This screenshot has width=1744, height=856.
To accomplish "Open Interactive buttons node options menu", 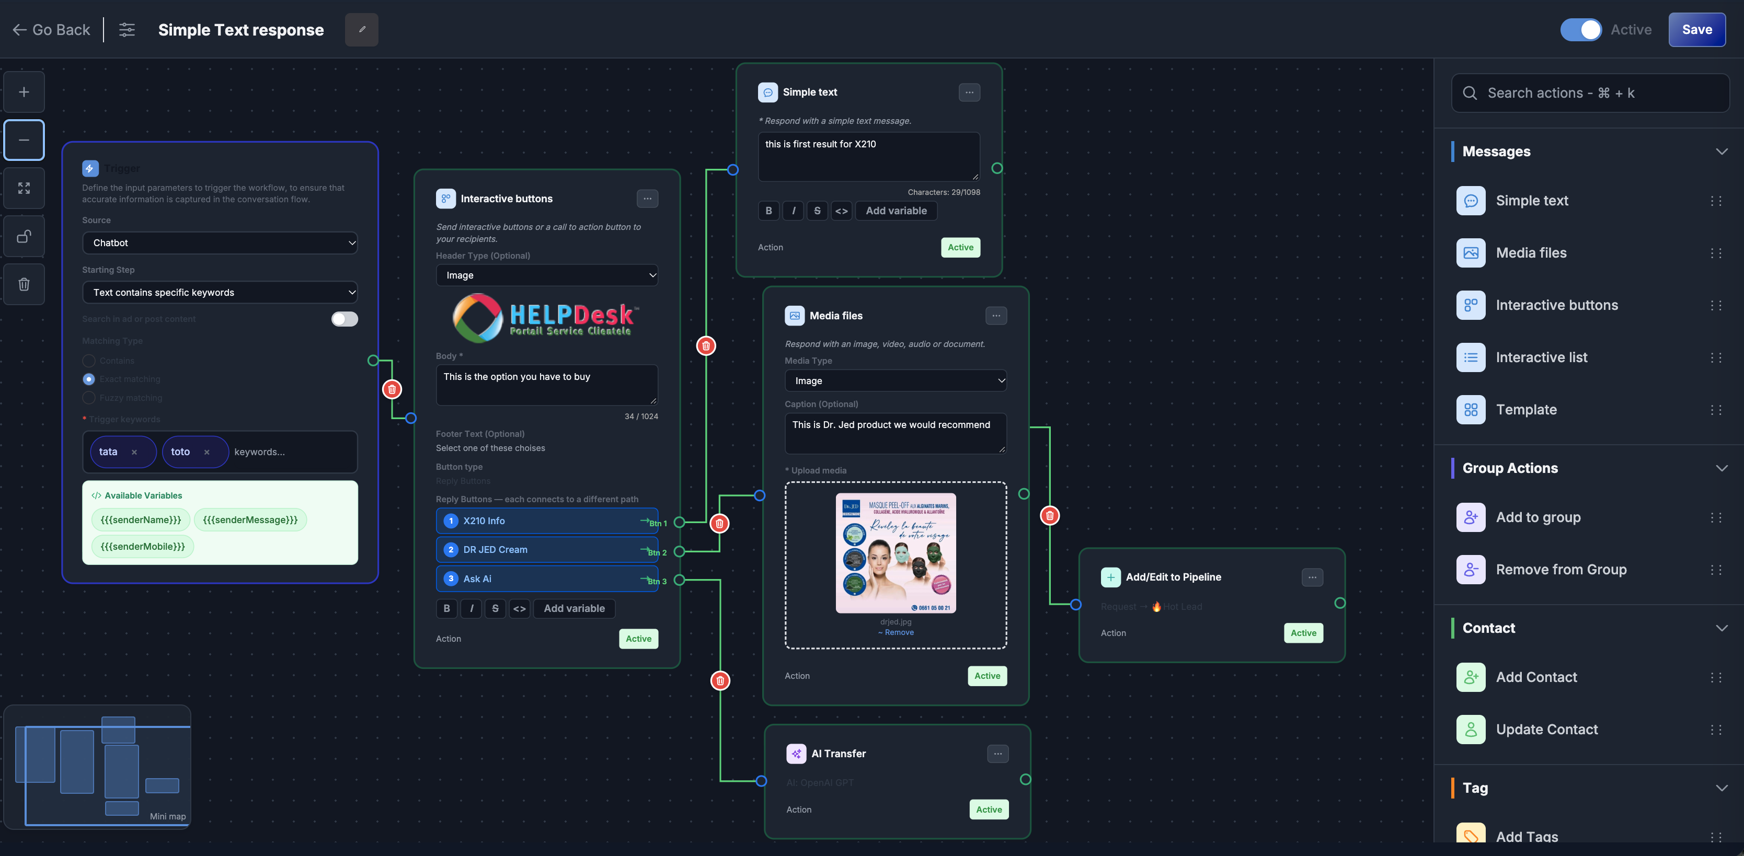I will [647, 198].
